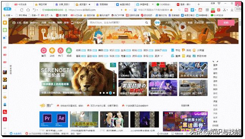245x139 pixels.
Task: Click the 百度一下 bookmark
Action: (34, 15)
